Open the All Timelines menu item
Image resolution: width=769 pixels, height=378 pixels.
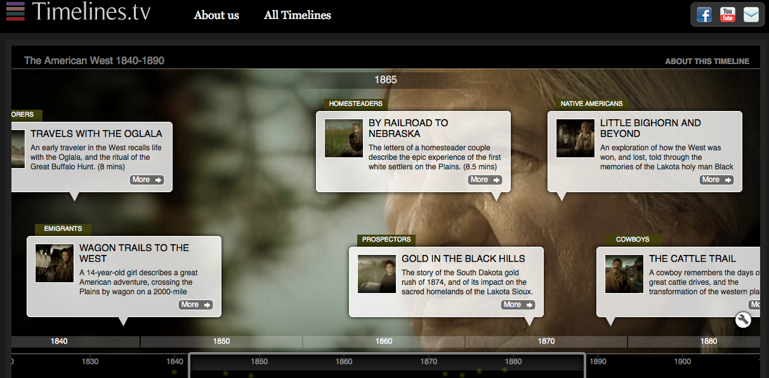click(298, 15)
